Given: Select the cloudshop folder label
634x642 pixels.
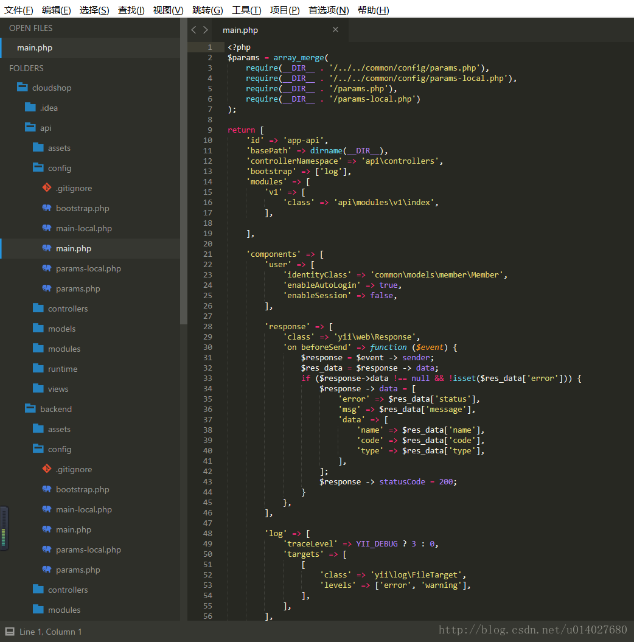Looking at the screenshot, I should click(52, 88).
